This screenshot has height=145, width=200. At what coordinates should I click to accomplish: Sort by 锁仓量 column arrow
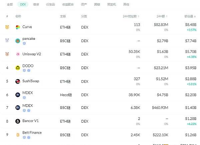[195, 16]
